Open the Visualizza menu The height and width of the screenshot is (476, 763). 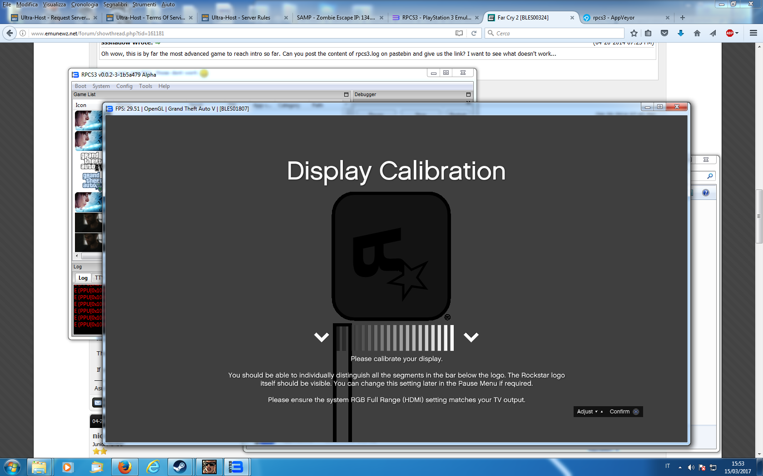coord(54,5)
